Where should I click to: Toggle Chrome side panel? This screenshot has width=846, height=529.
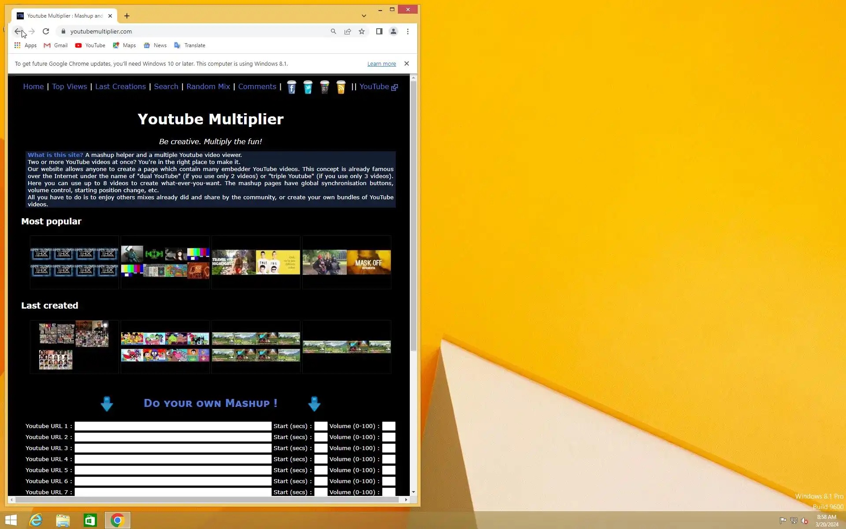point(379,31)
